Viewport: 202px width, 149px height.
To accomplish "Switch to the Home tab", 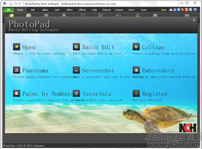I will pos(20,10).
